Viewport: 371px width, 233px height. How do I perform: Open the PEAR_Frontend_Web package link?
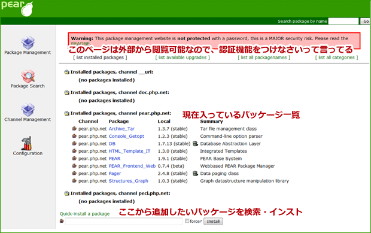[132, 166]
